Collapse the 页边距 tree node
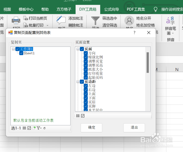 (x=78, y=82)
